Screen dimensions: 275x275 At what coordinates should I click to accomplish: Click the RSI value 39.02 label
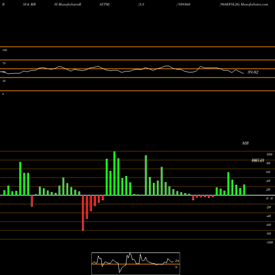pyautogui.click(x=253, y=72)
